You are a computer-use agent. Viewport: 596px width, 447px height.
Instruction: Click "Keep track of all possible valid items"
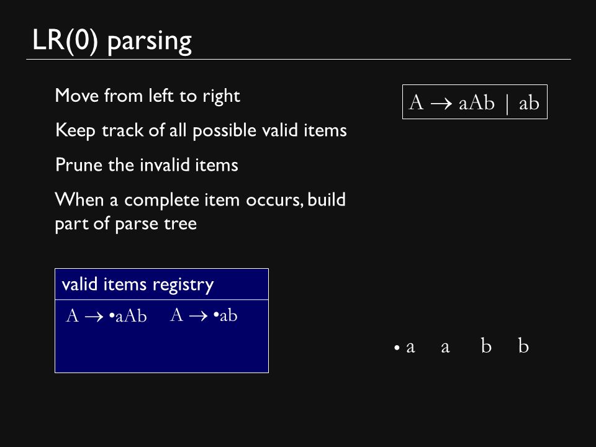(201, 130)
